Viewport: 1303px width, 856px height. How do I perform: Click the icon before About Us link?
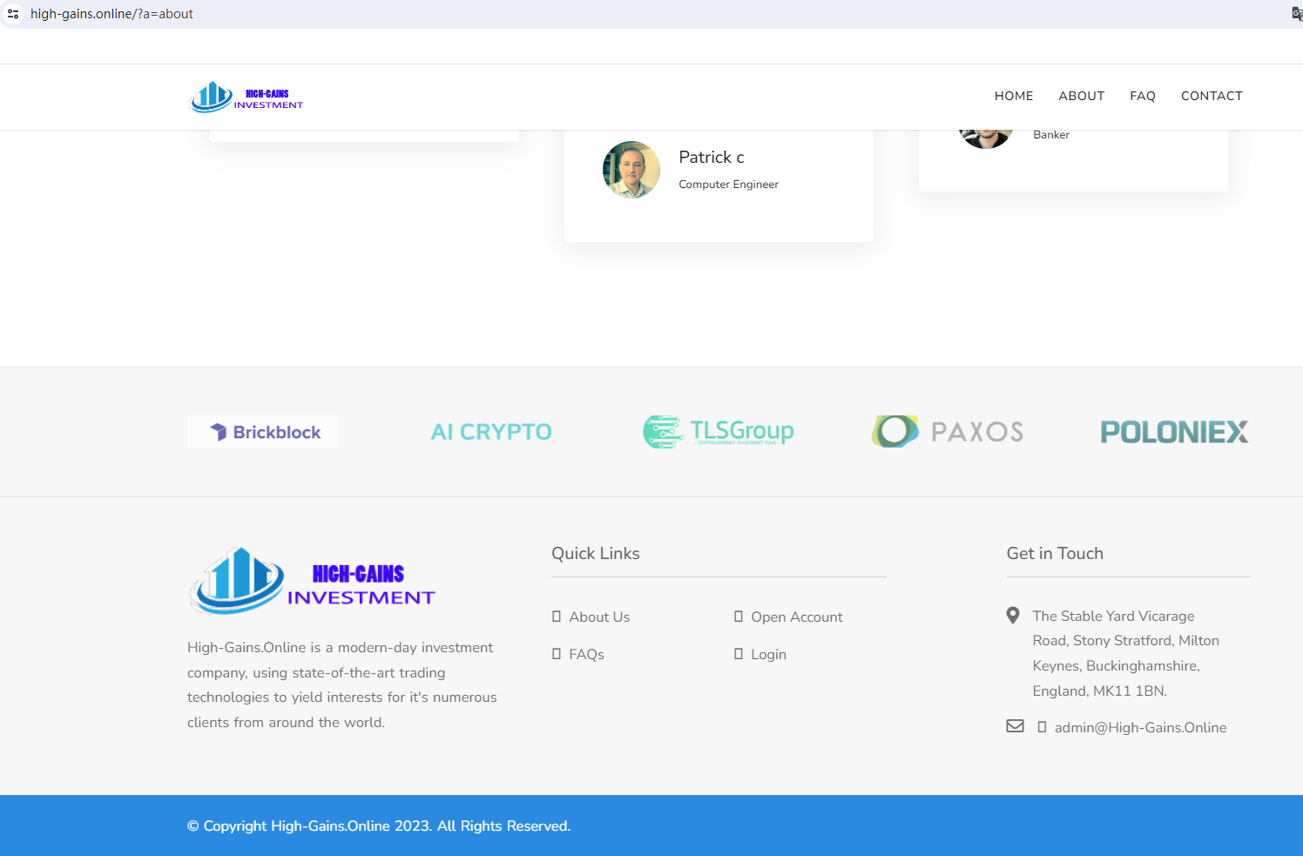point(557,617)
